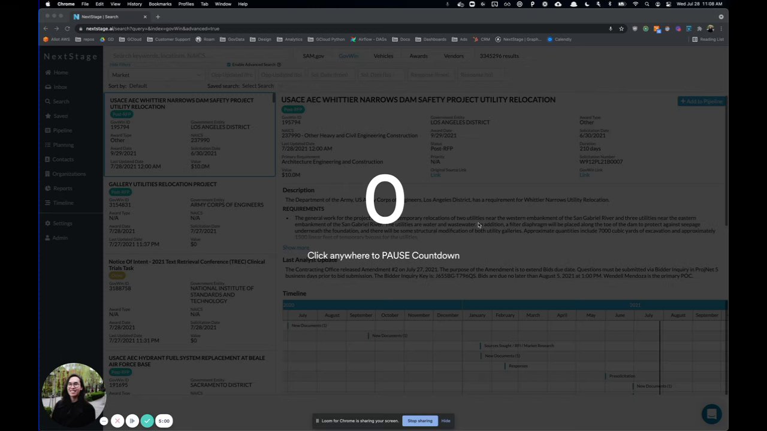Open Contacts in the NextStage sidebar
Image resolution: width=767 pixels, height=431 pixels.
click(59, 159)
